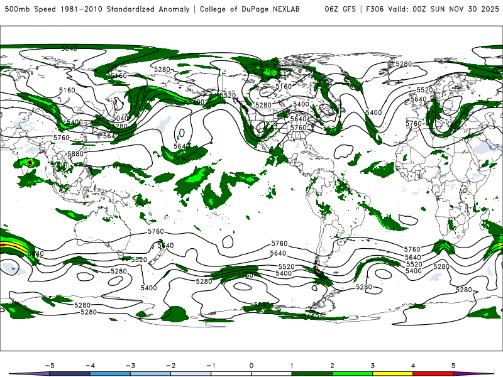This screenshot has height=377, width=503.
Task: Click the '0' colorbar tick label
Action: pos(251,366)
